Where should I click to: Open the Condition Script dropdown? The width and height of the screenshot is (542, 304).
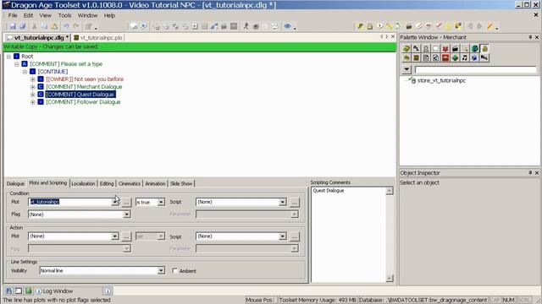[x=282, y=202]
